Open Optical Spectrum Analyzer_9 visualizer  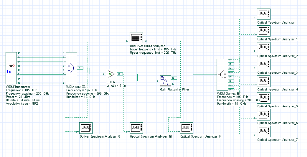point(187,128)
